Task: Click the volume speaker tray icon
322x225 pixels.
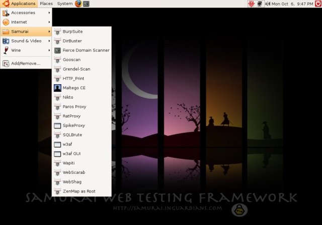Action: pos(267,4)
